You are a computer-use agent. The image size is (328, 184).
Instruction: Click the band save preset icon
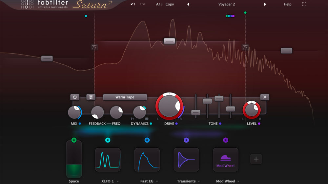(x=91, y=97)
